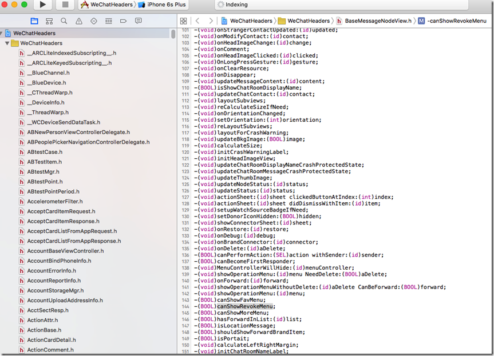Click the canShowMoreMenu declaration
Screen dimensions: 494x356
tap(232, 313)
